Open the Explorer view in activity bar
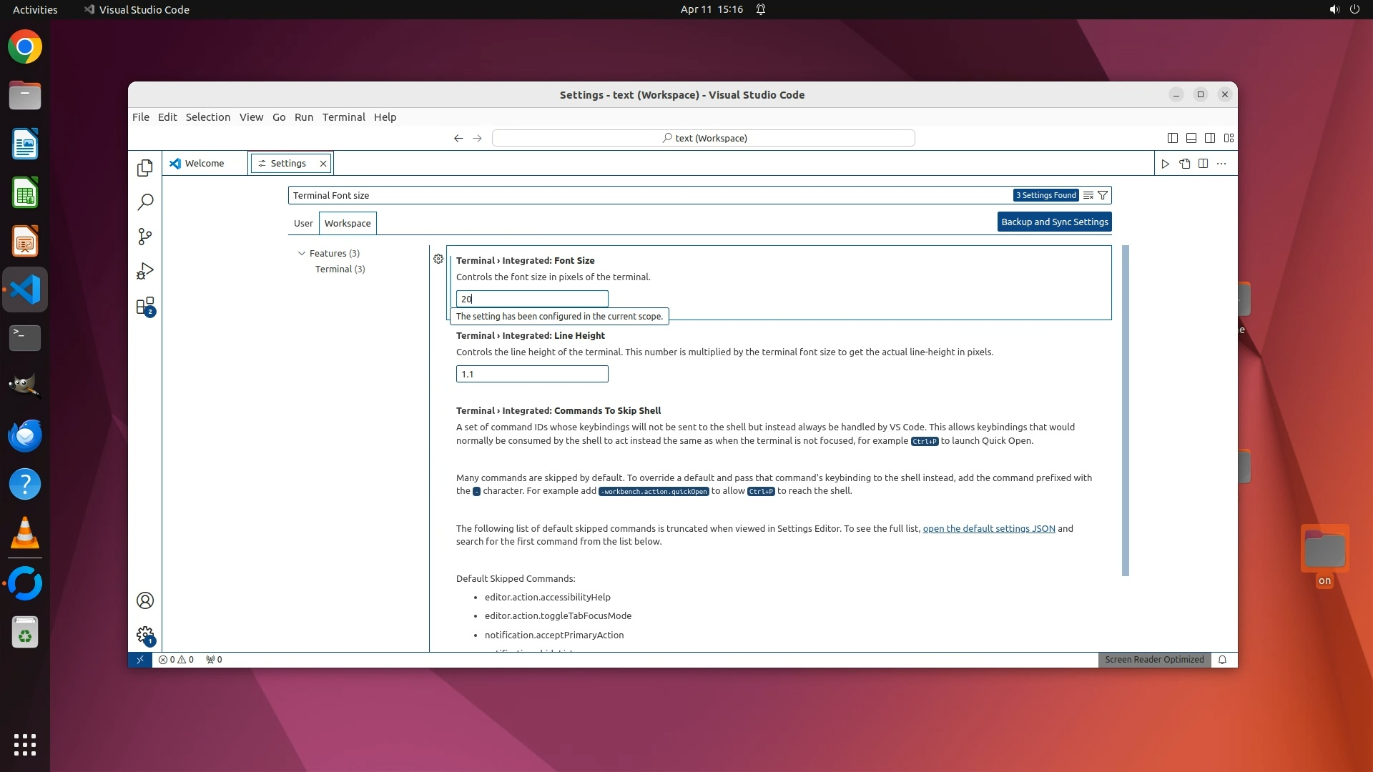The image size is (1373, 772). (145, 167)
